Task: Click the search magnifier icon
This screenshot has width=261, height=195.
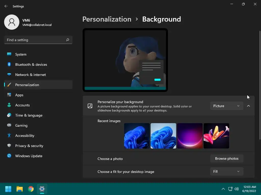Action: point(67,40)
